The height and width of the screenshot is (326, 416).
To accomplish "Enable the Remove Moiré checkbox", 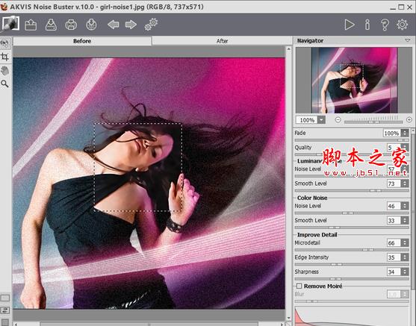I will pyautogui.click(x=299, y=286).
